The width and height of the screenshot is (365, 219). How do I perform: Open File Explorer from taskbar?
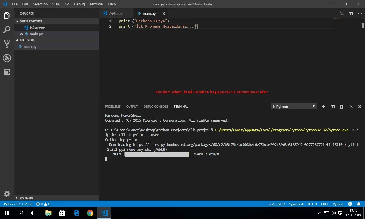(48, 213)
